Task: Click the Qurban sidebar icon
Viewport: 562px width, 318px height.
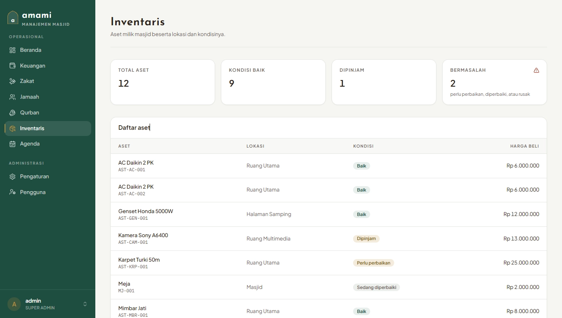Action: coord(12,113)
